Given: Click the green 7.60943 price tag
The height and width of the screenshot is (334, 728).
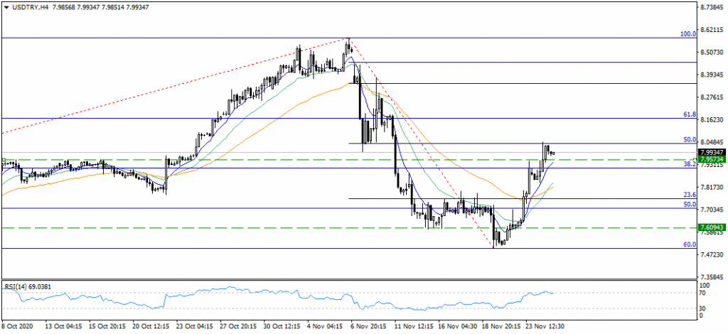Looking at the screenshot, I should [711, 227].
